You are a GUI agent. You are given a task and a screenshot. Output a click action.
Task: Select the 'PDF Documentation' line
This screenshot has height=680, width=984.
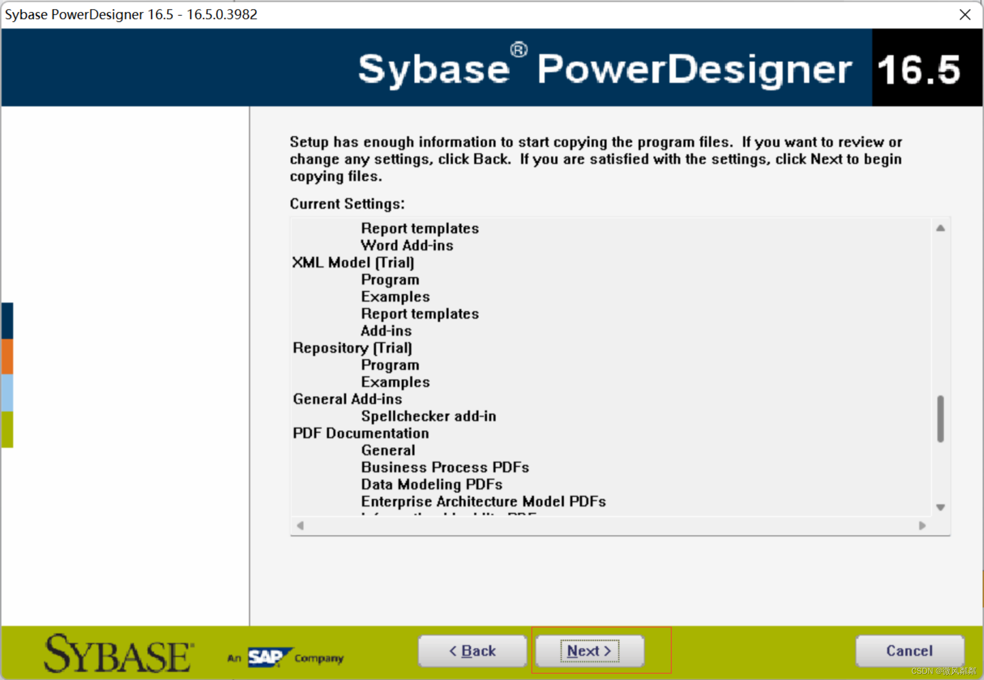tap(361, 433)
